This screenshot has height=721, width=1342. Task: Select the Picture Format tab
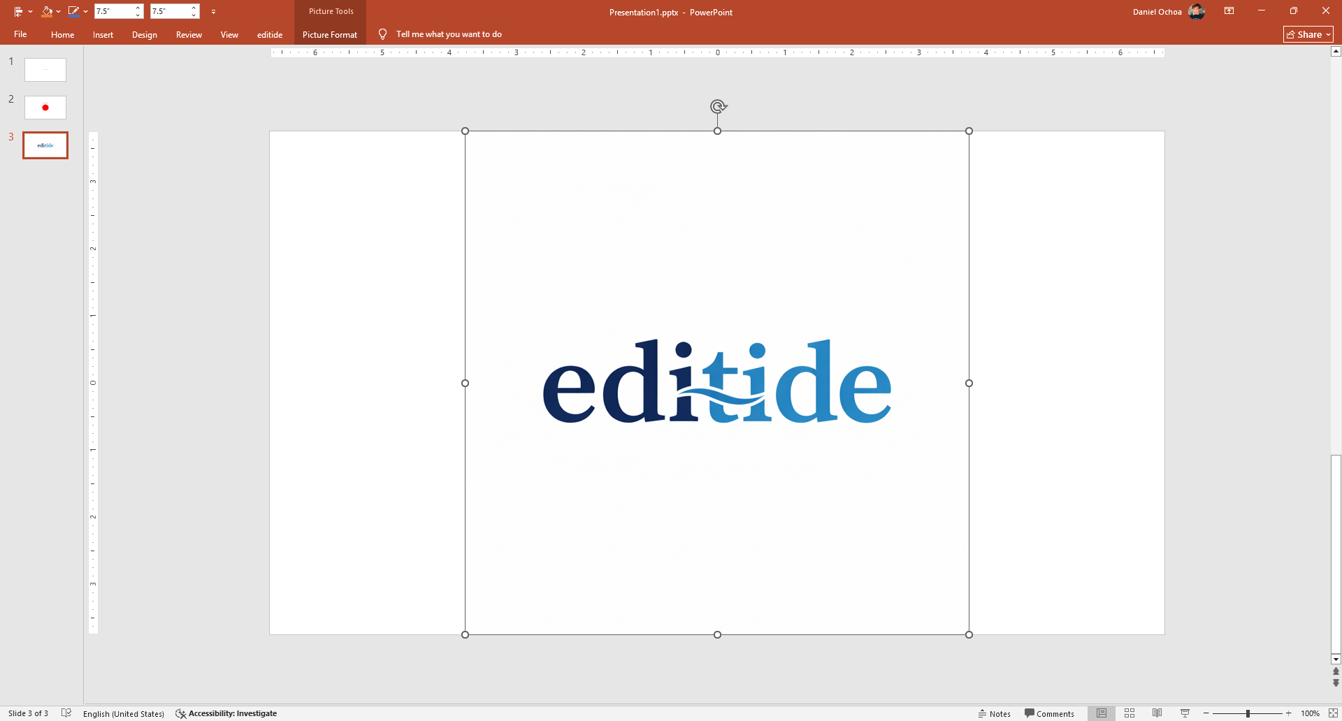tap(330, 34)
